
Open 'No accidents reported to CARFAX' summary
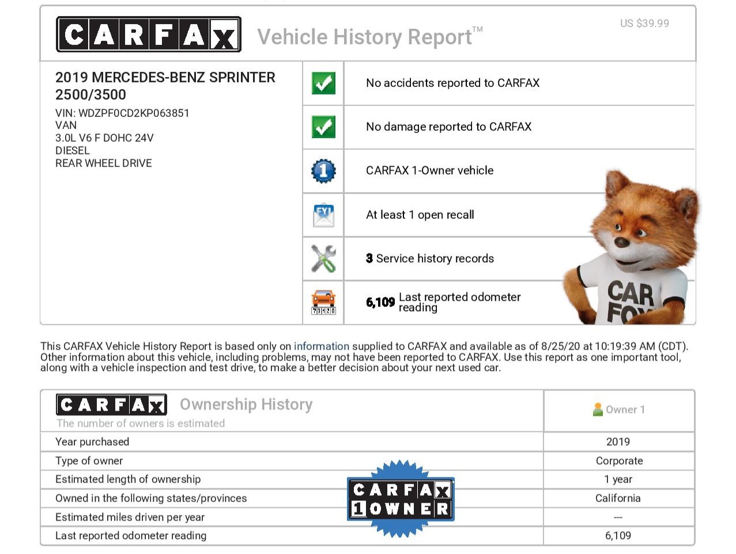453,83
